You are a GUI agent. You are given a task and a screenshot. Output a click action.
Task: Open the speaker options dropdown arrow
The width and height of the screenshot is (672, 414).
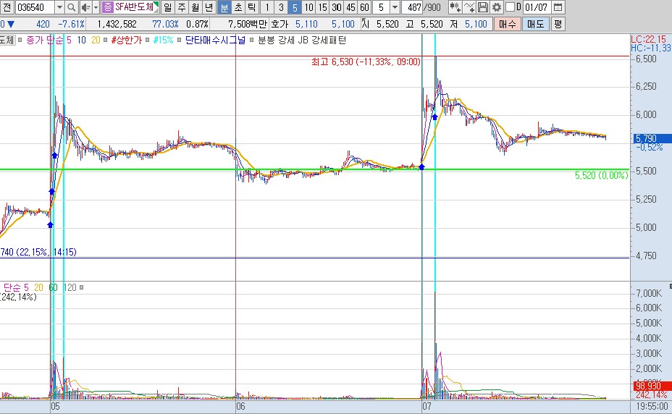point(96,7)
